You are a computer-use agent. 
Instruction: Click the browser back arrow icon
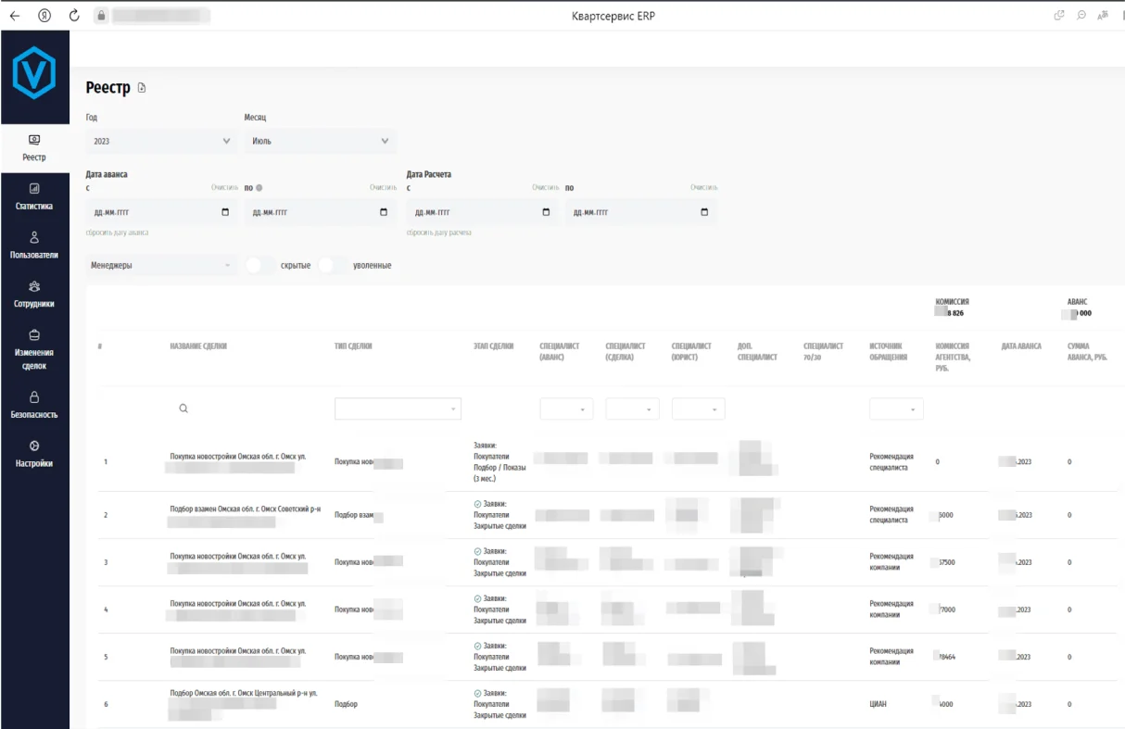14,16
